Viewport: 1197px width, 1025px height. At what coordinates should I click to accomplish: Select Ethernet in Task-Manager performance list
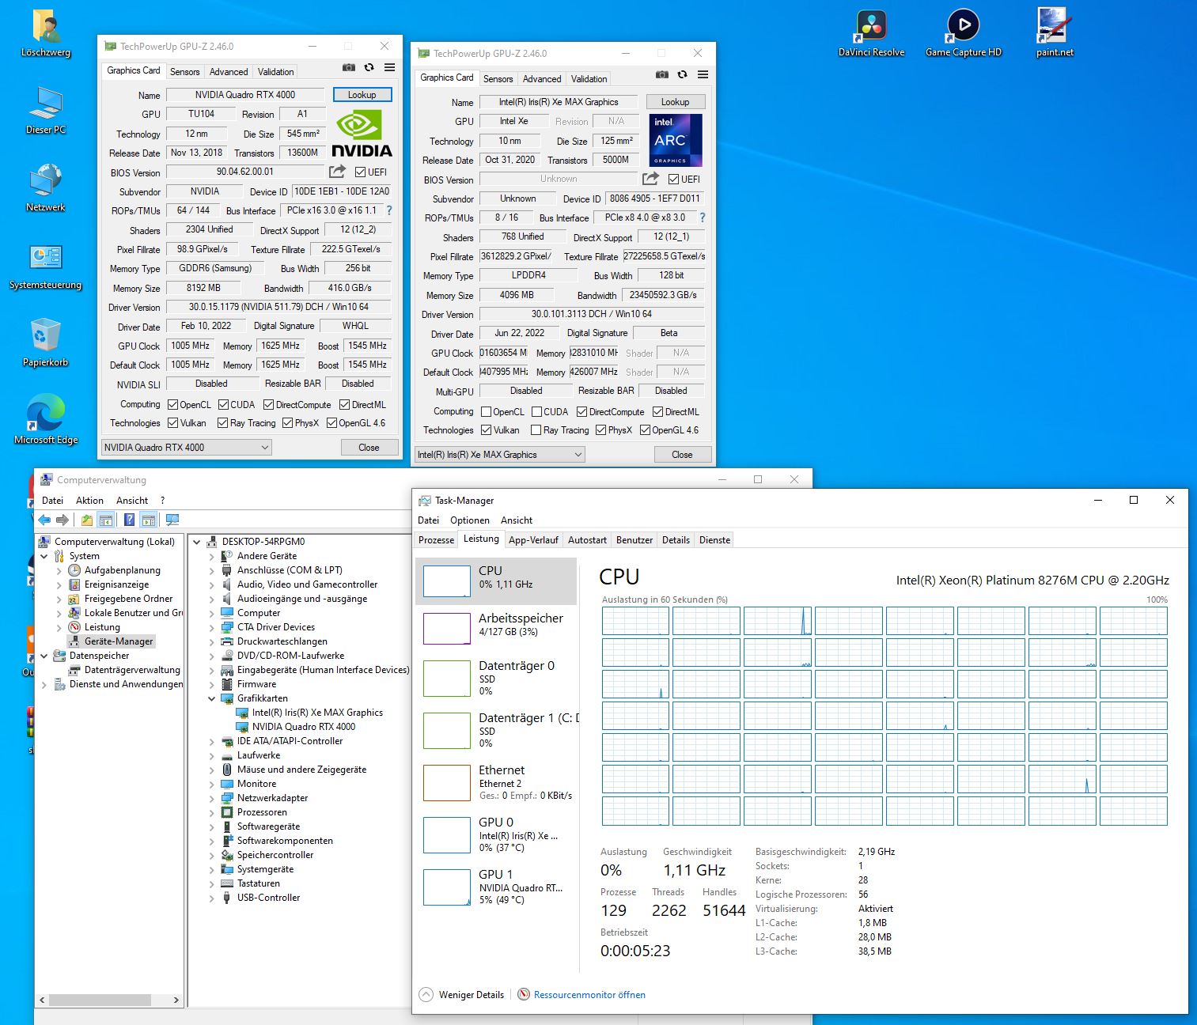[497, 781]
